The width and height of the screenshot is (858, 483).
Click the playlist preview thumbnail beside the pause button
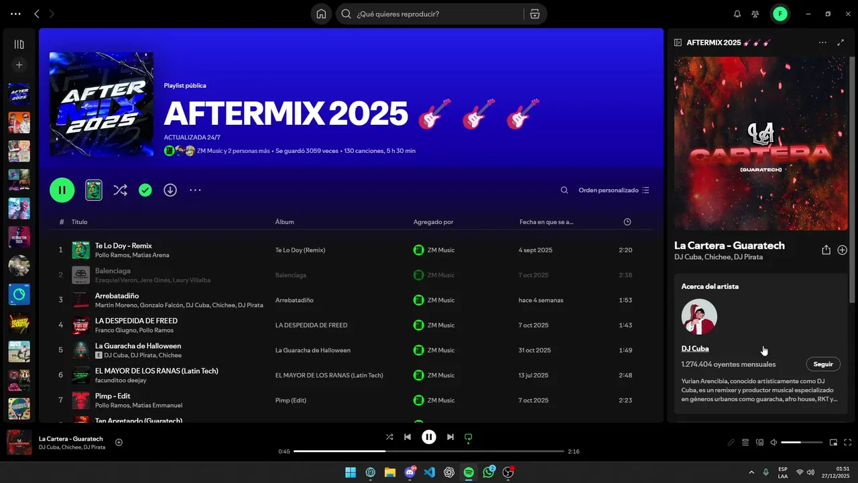(94, 190)
